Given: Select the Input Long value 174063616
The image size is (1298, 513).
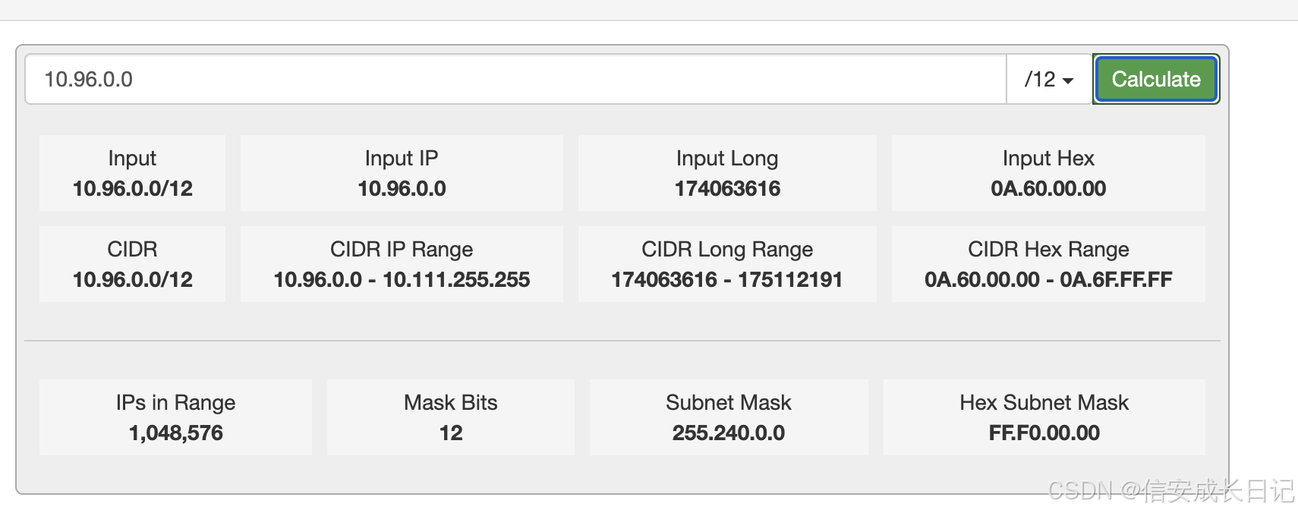Looking at the screenshot, I should (727, 173).
